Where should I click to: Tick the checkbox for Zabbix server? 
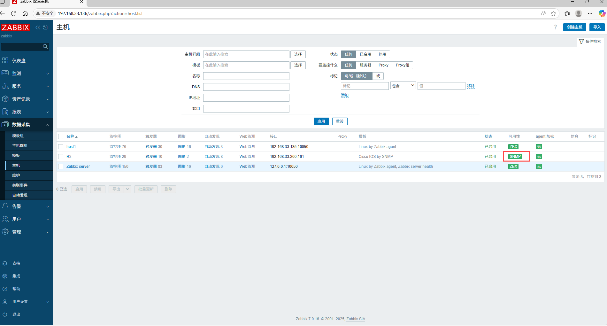click(x=61, y=167)
